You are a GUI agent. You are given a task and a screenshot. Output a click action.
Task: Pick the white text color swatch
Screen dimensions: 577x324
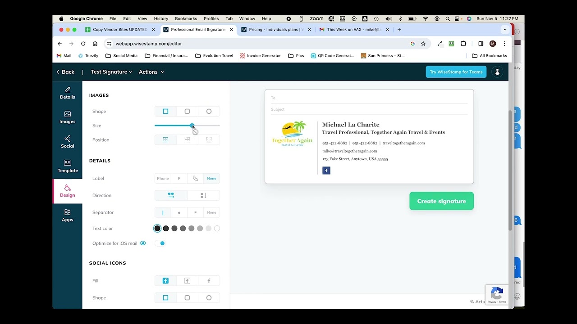click(x=217, y=229)
